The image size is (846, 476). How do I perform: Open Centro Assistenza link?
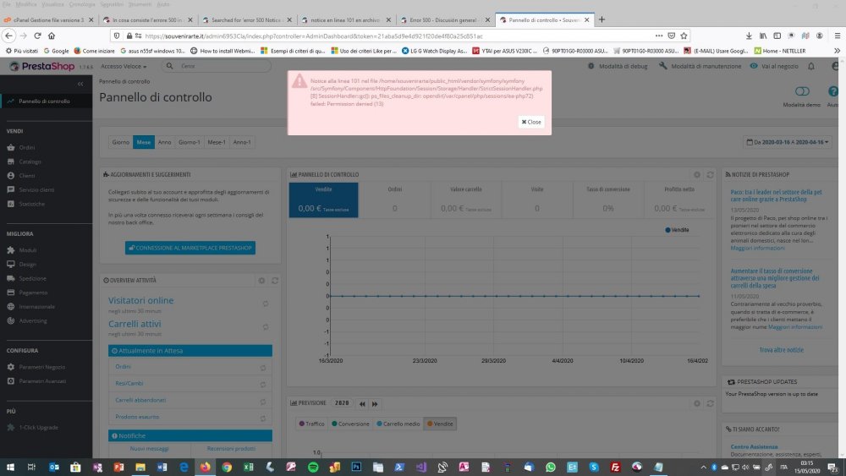tap(755, 447)
